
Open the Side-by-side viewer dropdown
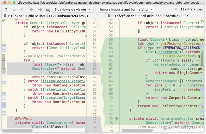pyautogui.click(x=73, y=9)
